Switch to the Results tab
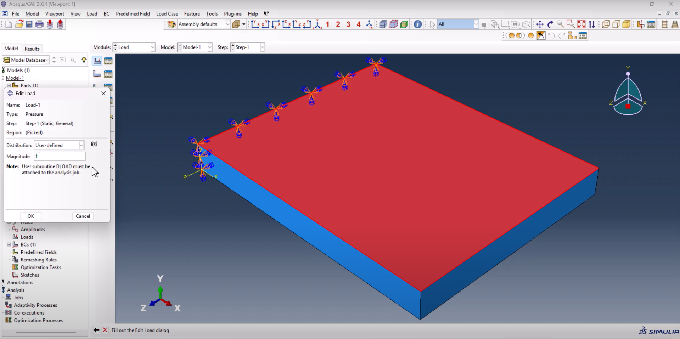Screen dimensions: 680x339 (32, 49)
